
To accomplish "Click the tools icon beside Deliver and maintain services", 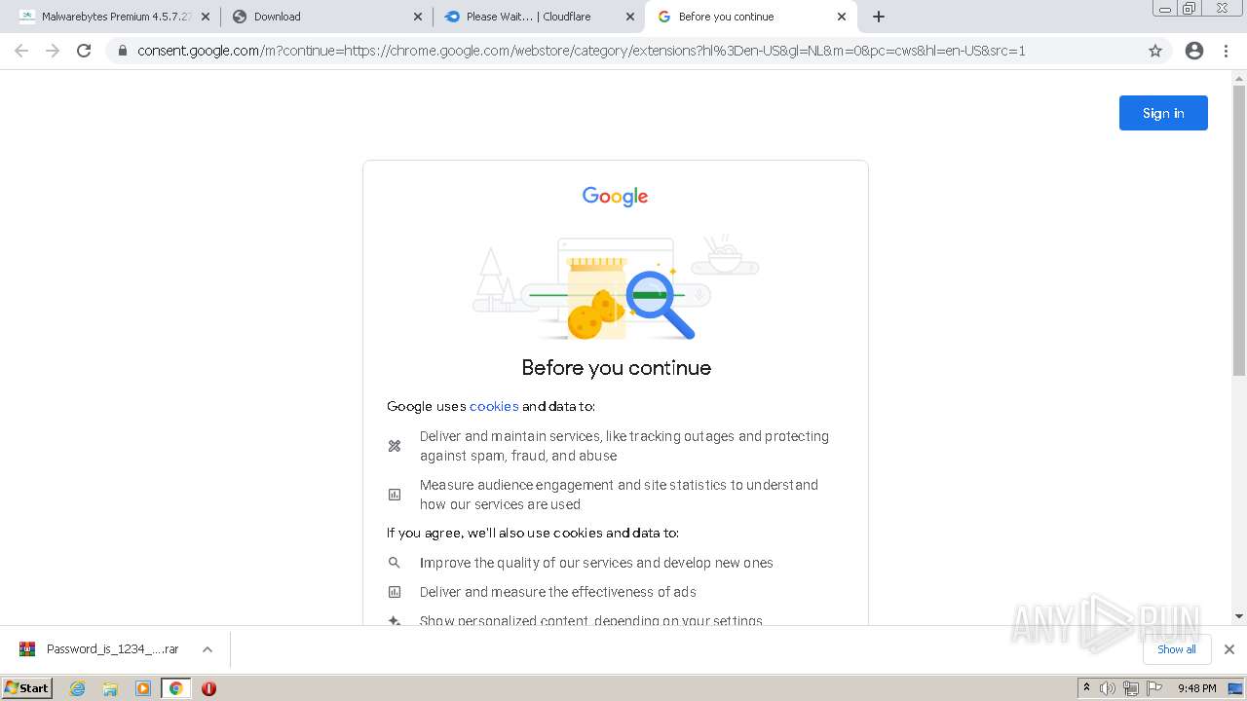I will tap(395, 446).
